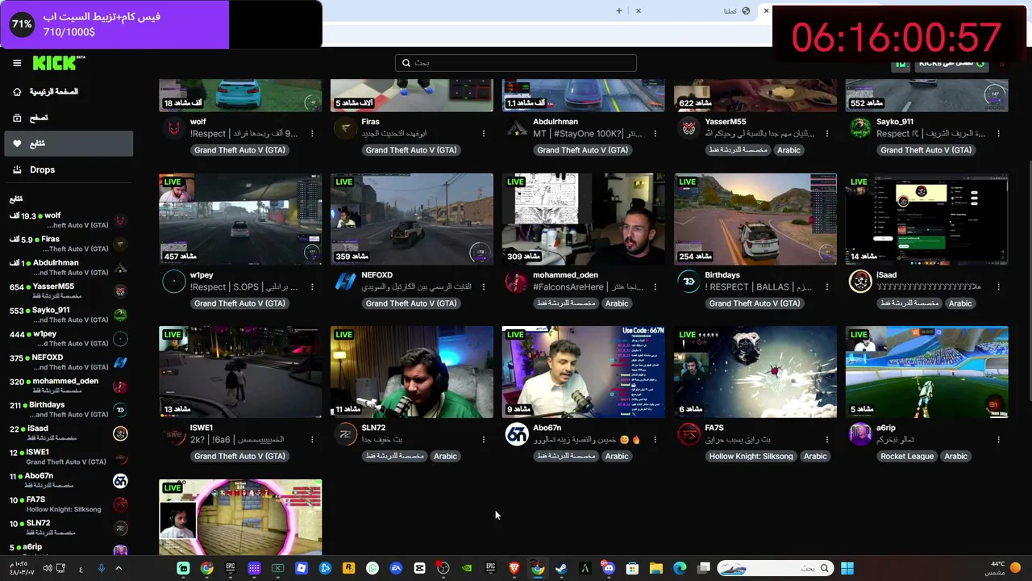Screen dimensions: 1032x581
Task: Open the Firas channel avatar under the card
Action: (x=346, y=127)
